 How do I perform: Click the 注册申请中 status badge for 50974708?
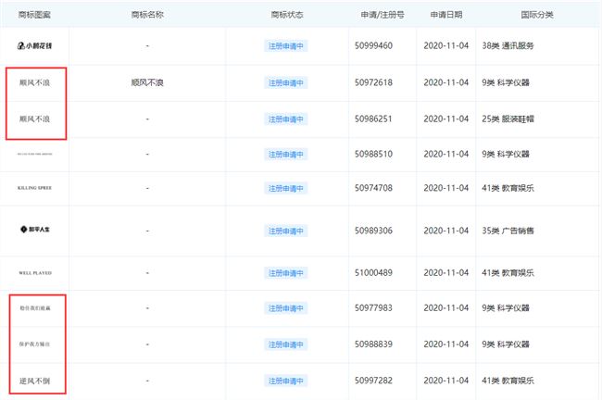(x=285, y=188)
